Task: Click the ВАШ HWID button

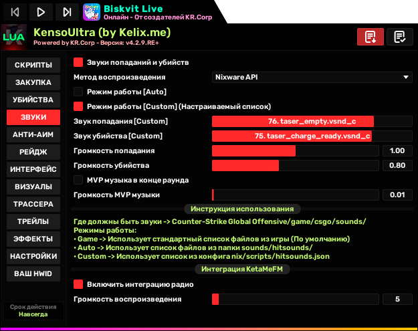Action: click(x=33, y=273)
